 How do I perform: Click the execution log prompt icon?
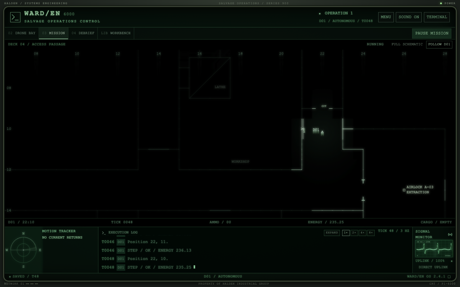[103, 233]
